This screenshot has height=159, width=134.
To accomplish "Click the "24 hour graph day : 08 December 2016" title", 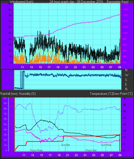I will [76, 2].
